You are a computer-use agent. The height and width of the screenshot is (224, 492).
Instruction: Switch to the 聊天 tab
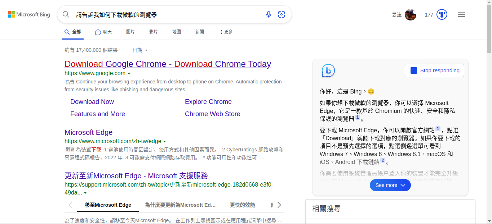(103, 32)
